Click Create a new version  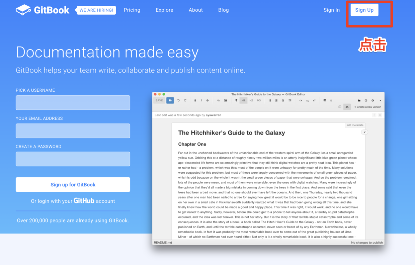[x=367, y=107]
